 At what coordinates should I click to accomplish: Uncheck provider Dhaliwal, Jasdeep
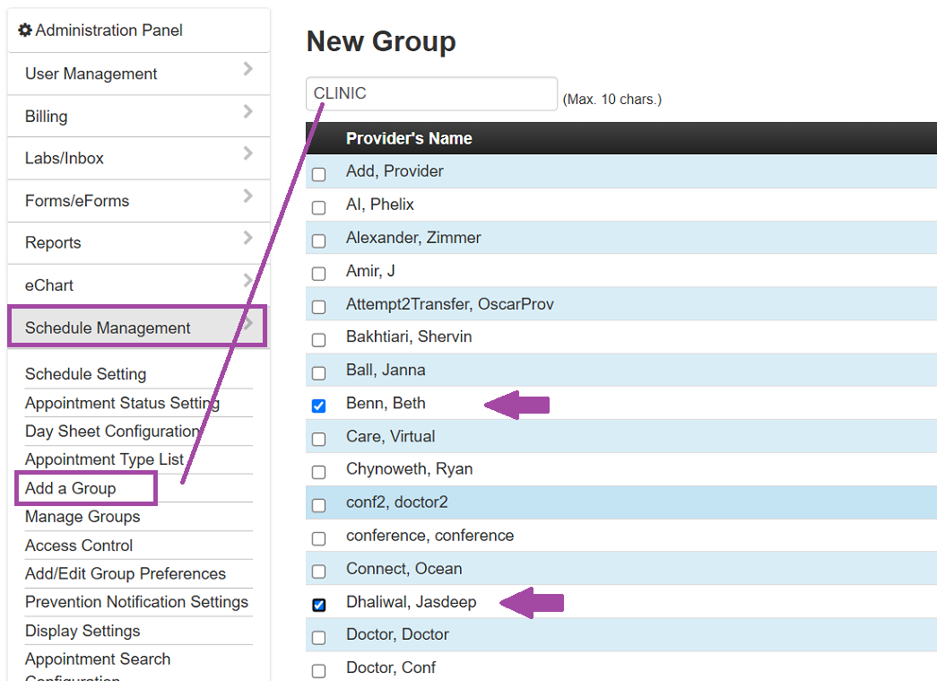[318, 605]
